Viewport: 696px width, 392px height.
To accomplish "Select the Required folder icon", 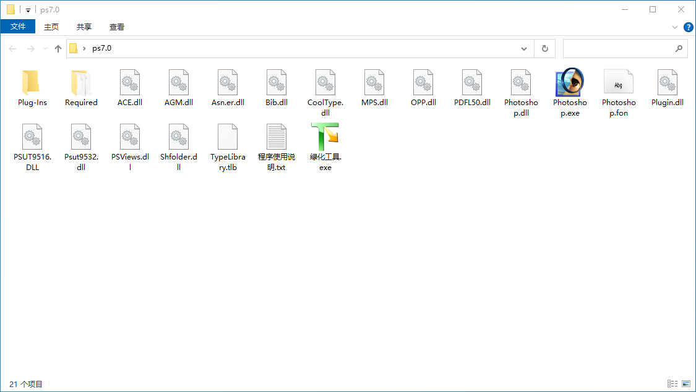I will pos(81,82).
